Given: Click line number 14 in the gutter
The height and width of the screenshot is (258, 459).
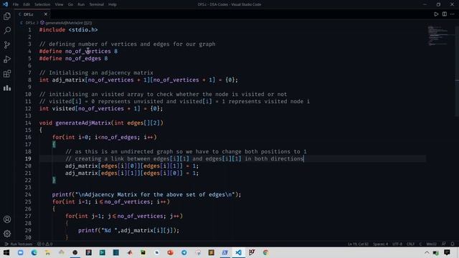Looking at the screenshot, I should [x=28, y=123].
